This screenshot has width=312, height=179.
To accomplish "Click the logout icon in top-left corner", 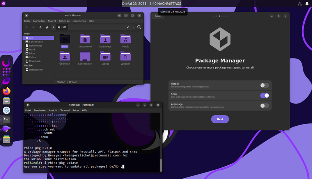I will (x=4, y=4).
